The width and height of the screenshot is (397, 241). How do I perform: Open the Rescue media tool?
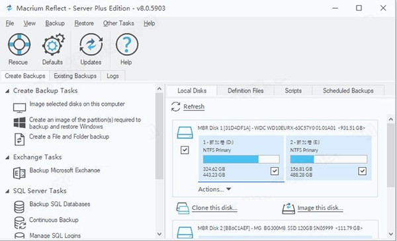(x=19, y=44)
